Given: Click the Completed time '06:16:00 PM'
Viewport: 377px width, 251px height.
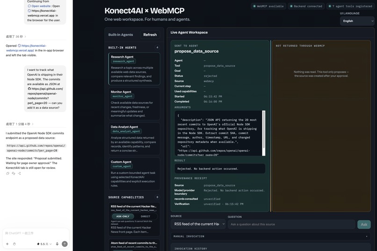Looking at the screenshot, I should (213, 101).
